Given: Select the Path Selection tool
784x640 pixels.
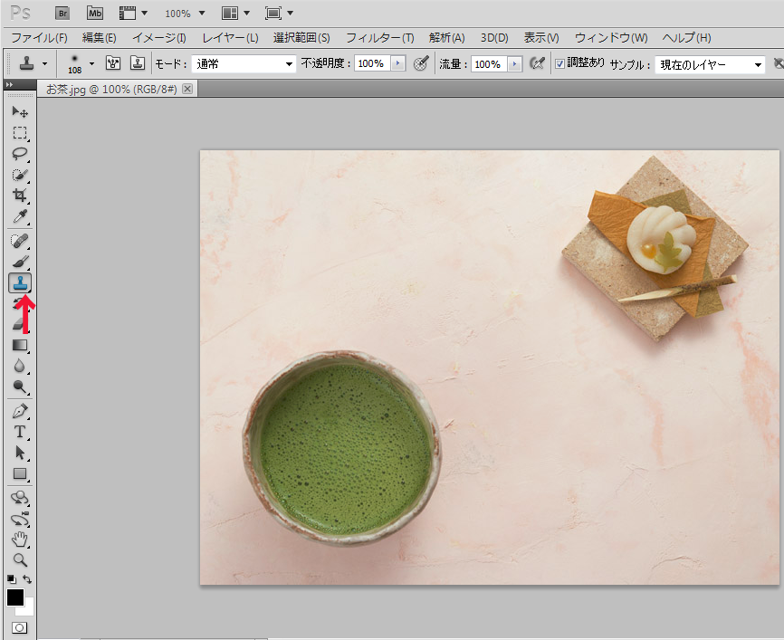Looking at the screenshot, I should [x=20, y=453].
